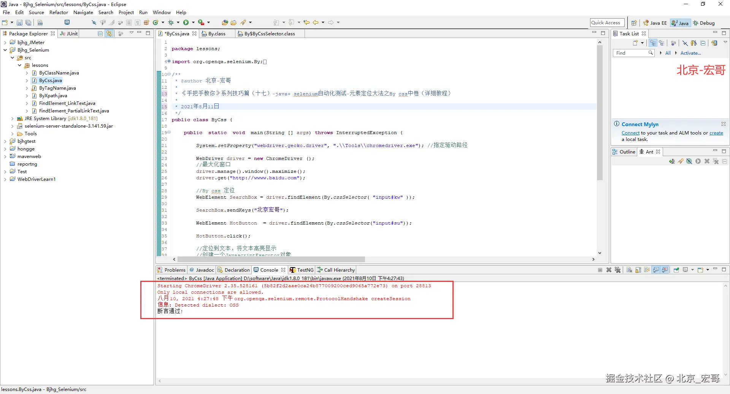Select ByClassName.java in Package Explorer
730x394 pixels.
tap(59, 73)
